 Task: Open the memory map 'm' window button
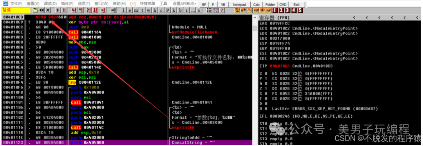pyautogui.click(x=136, y=10)
